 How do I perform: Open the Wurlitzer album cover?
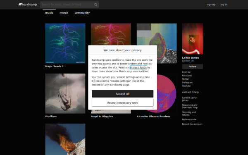pyautogui.click(x=65, y=93)
